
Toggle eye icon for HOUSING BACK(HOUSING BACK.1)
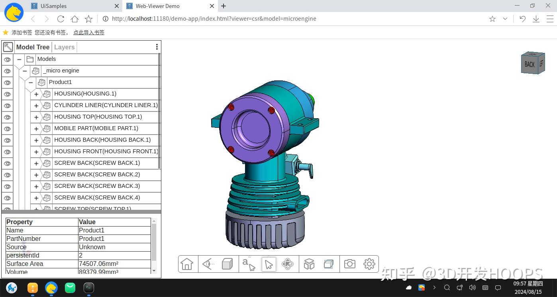pyautogui.click(x=7, y=141)
